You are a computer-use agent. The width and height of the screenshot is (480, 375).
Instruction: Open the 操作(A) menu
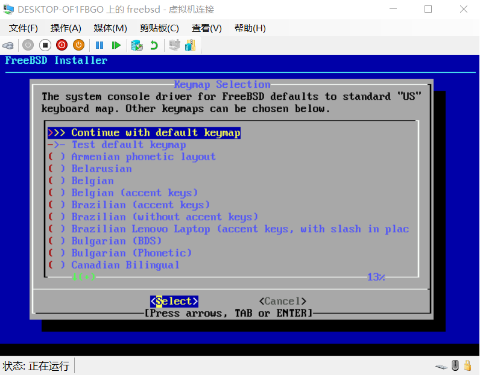tap(66, 28)
